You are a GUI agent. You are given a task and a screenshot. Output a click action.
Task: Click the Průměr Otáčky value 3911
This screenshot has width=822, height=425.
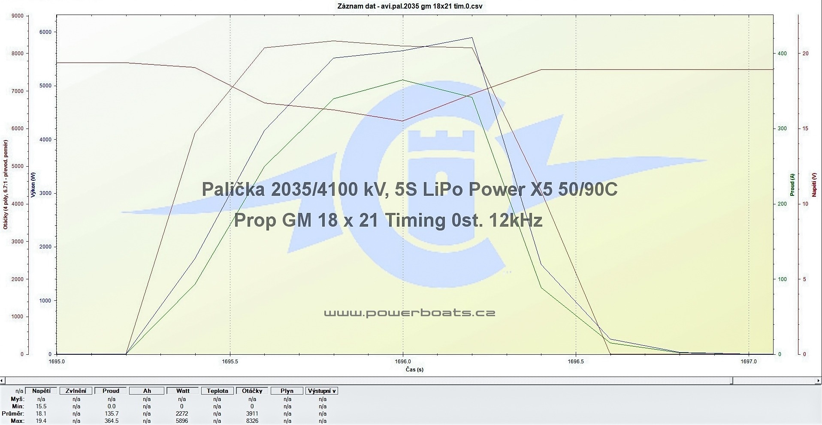pyautogui.click(x=252, y=414)
